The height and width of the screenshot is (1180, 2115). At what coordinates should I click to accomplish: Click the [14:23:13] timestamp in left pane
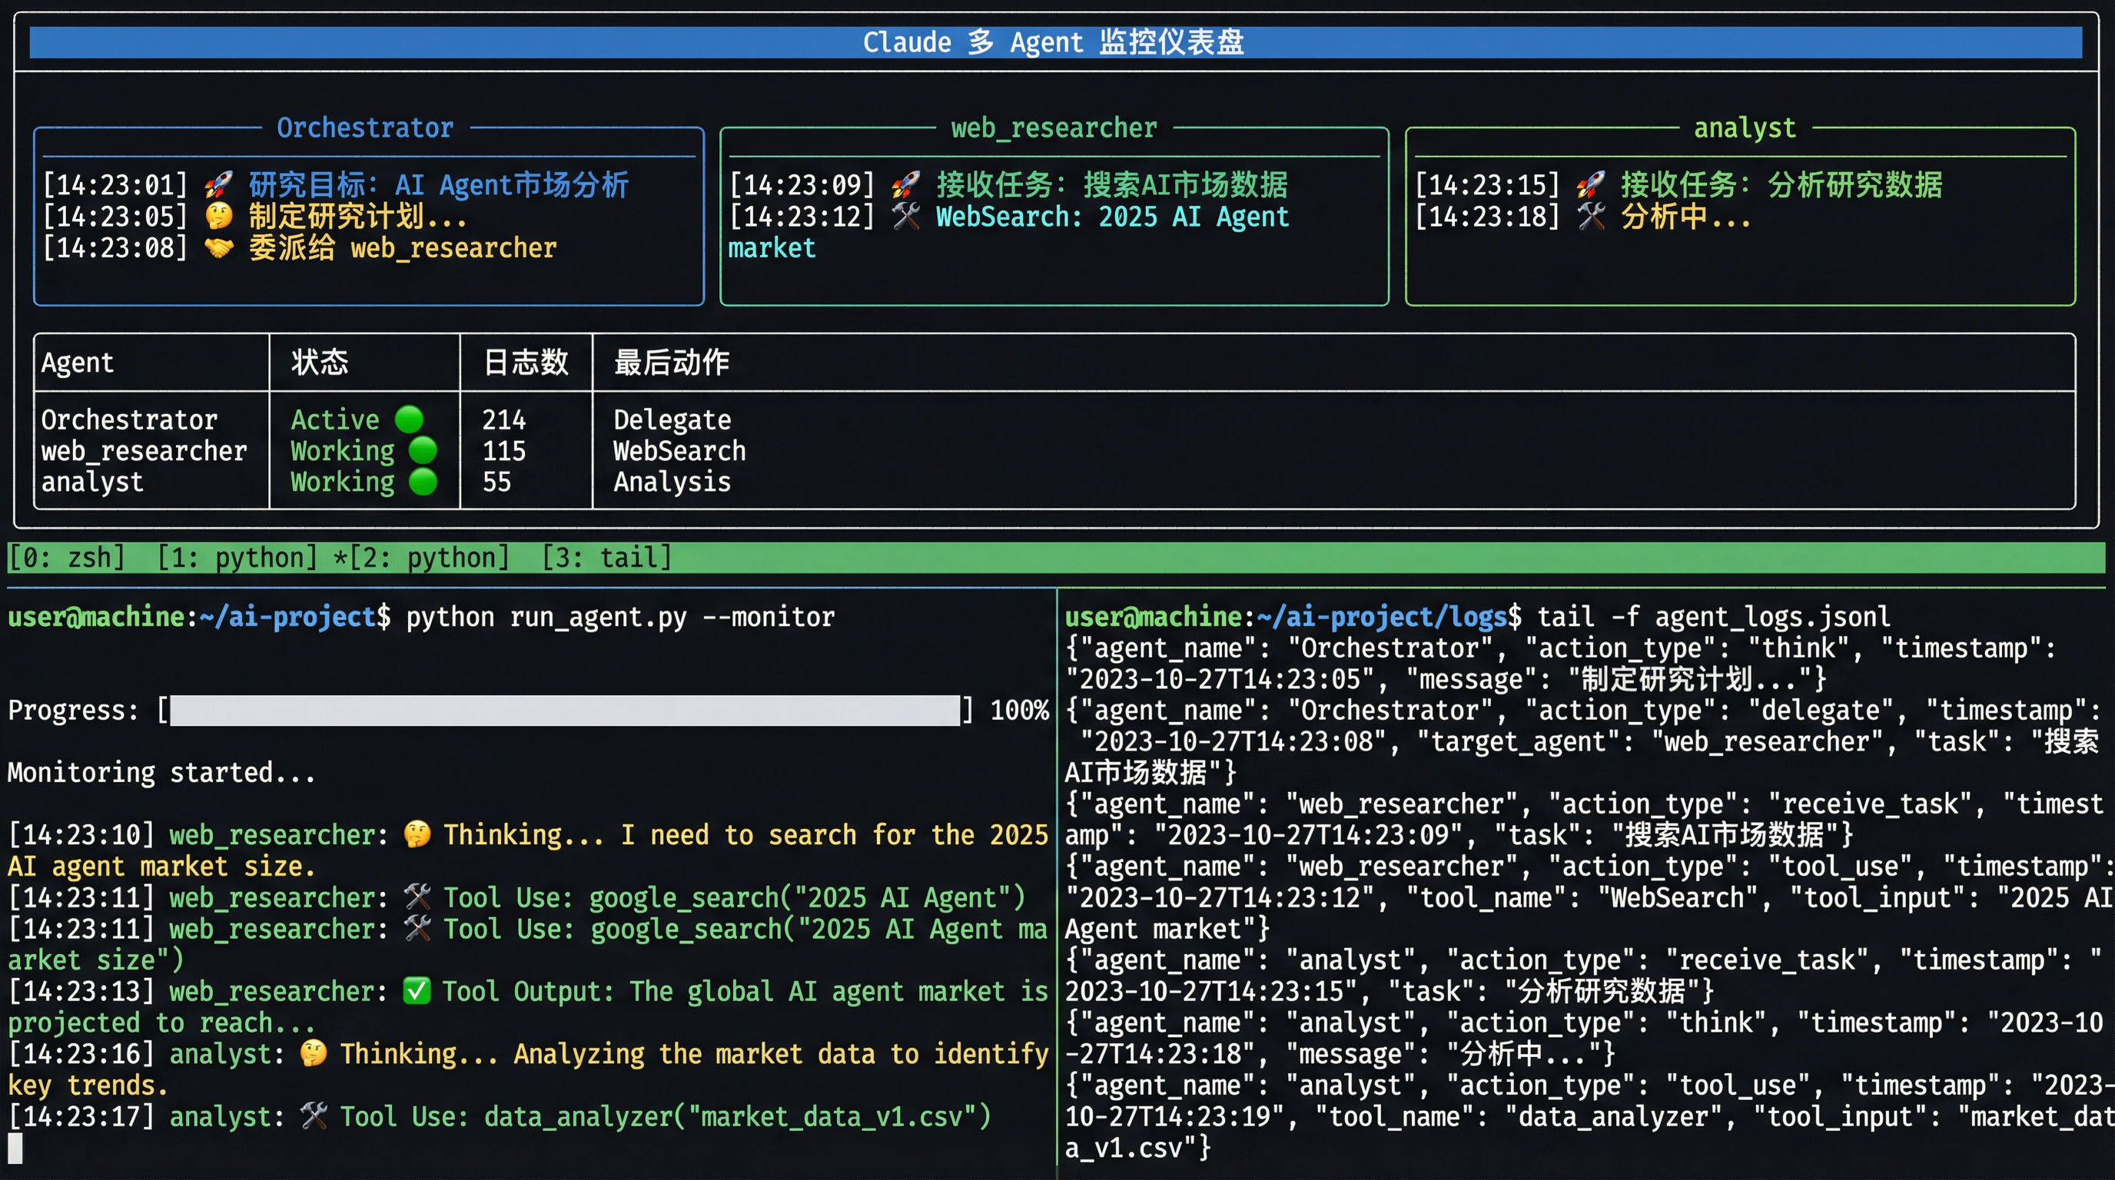click(81, 991)
